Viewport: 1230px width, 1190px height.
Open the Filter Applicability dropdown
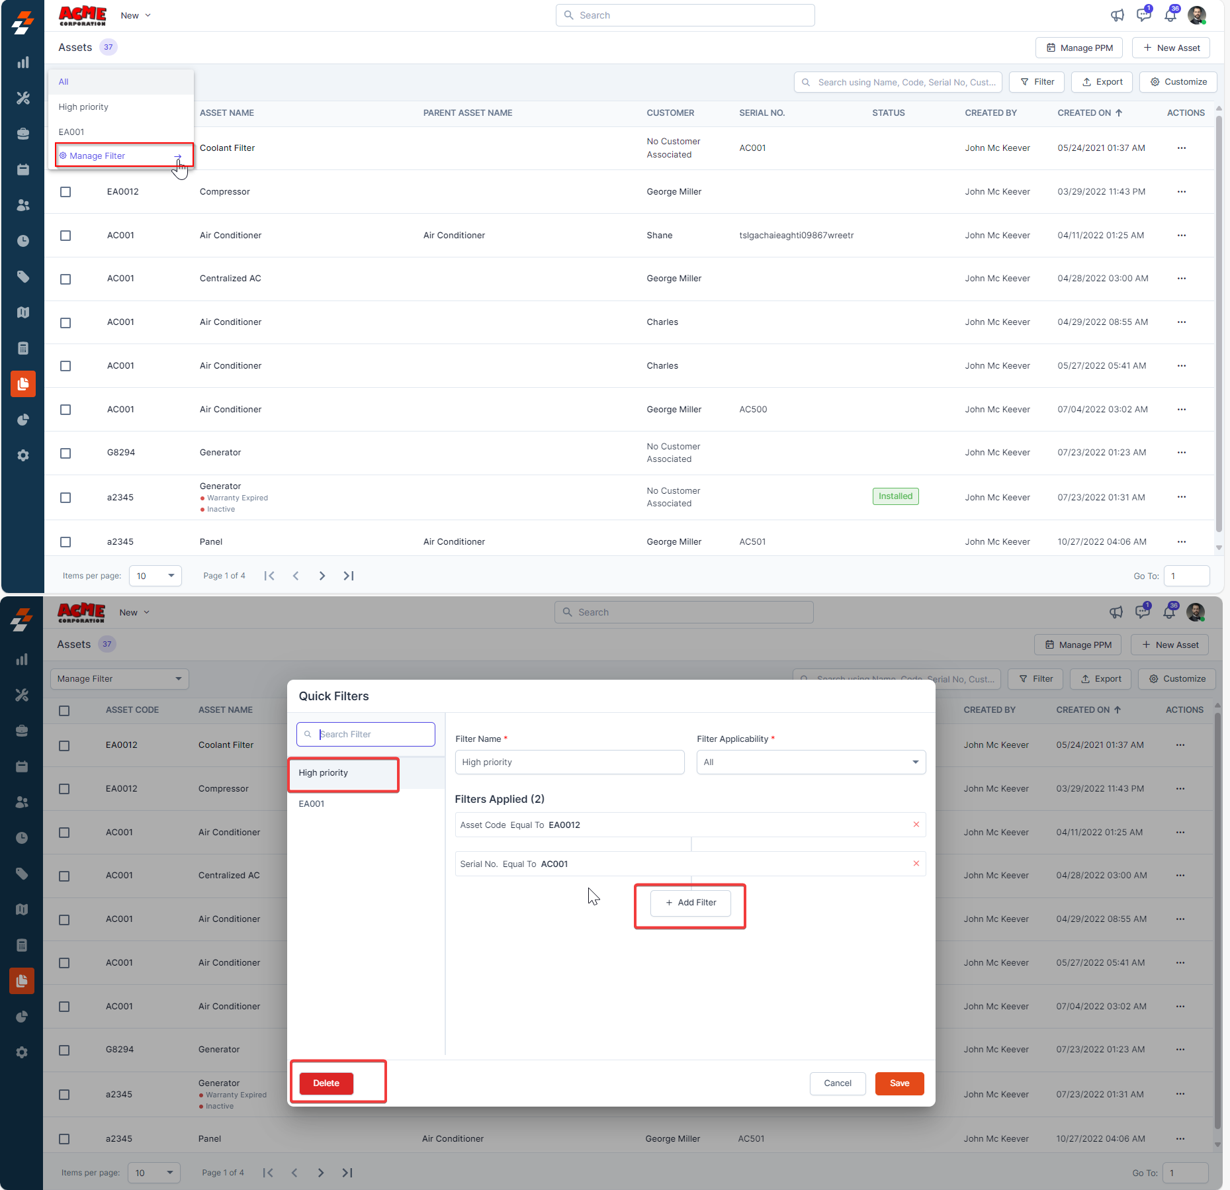811,762
